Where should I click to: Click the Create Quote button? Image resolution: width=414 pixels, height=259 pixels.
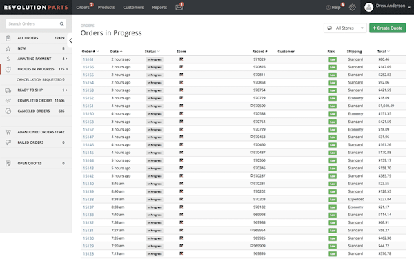click(x=387, y=28)
